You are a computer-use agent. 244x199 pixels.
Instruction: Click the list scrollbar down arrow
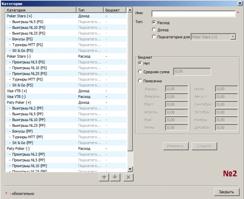point(130,169)
